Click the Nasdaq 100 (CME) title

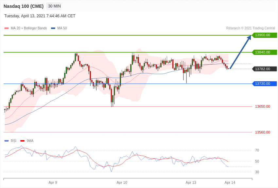(x=24, y=6)
